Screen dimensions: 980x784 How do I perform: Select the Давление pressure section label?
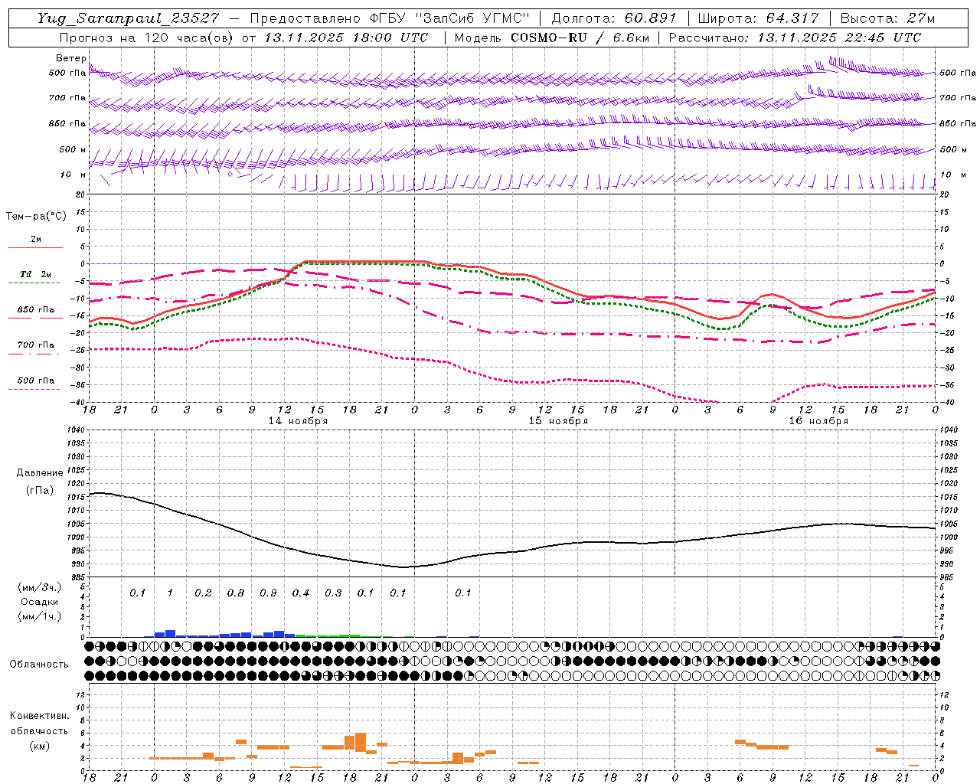(x=40, y=472)
